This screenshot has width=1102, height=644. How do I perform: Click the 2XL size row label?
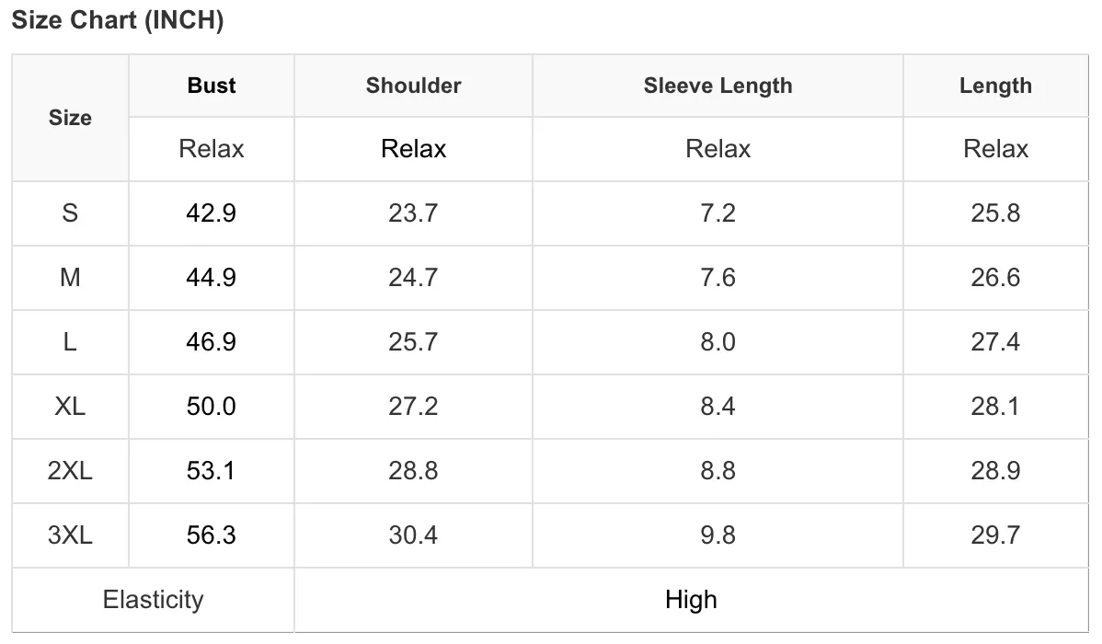[70, 471]
